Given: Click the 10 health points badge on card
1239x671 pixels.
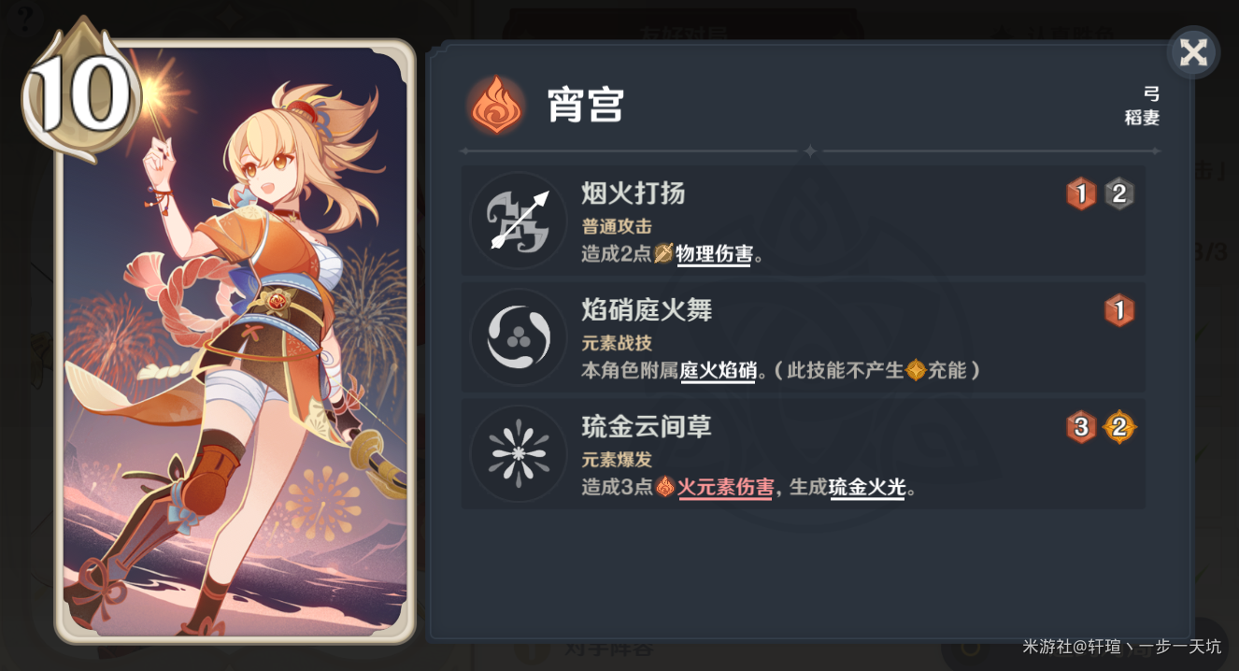Looking at the screenshot, I should tap(78, 93).
